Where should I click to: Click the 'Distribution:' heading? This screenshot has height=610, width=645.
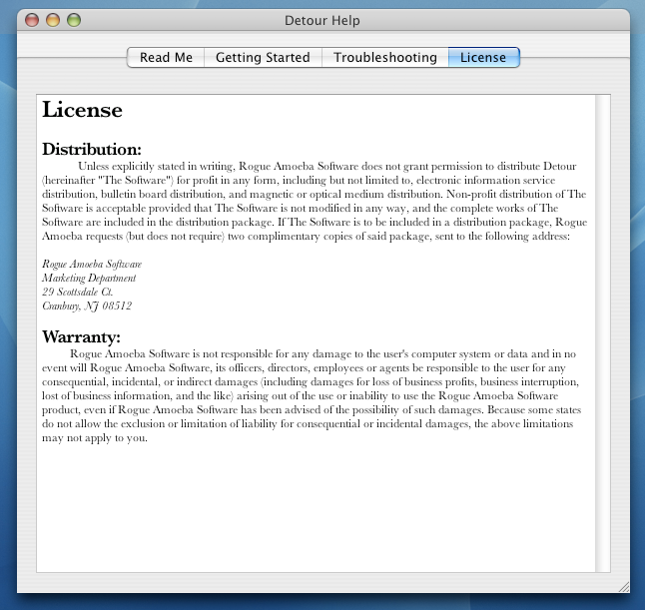point(92,149)
